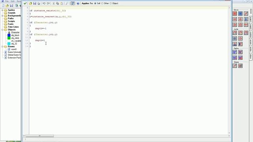
Task: Switch to the extra actions tab
Action: (251, 49)
